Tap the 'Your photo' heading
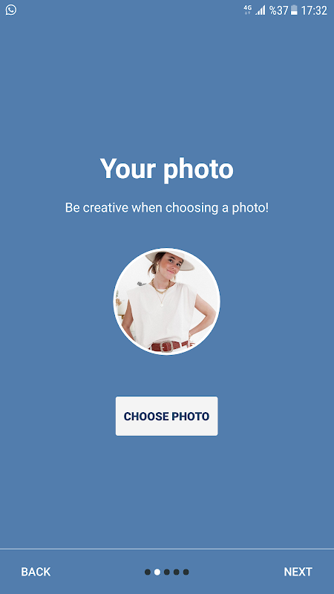The width and height of the screenshot is (334, 594). (x=166, y=169)
